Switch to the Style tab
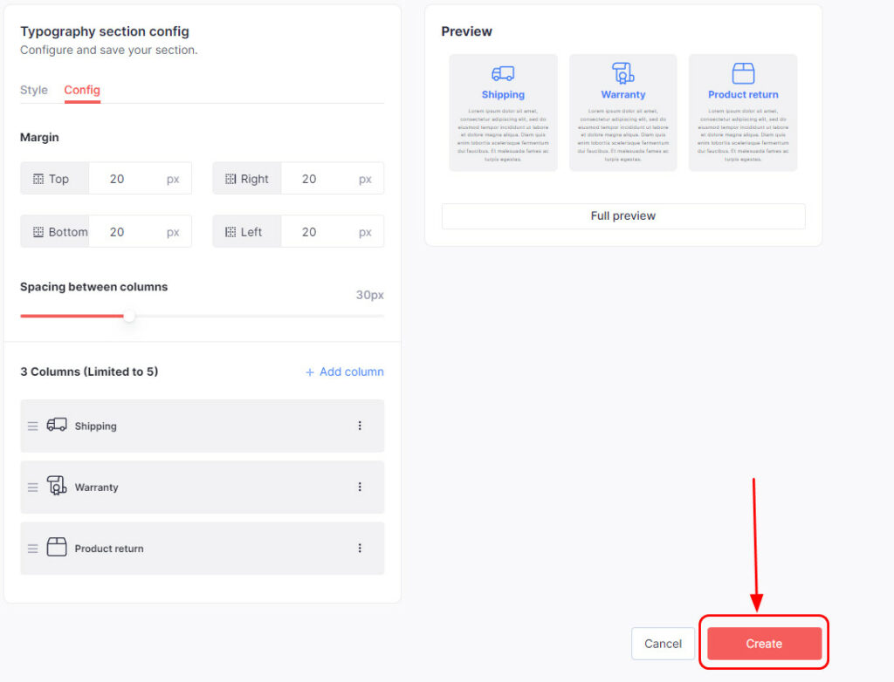The width and height of the screenshot is (894, 682). [x=34, y=90]
